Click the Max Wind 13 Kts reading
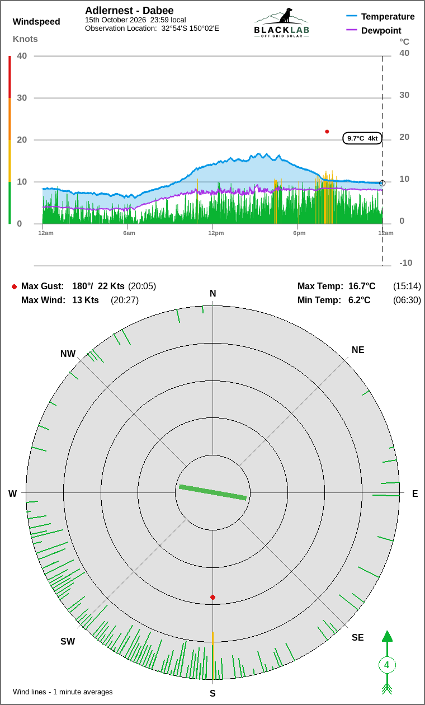 (60, 300)
